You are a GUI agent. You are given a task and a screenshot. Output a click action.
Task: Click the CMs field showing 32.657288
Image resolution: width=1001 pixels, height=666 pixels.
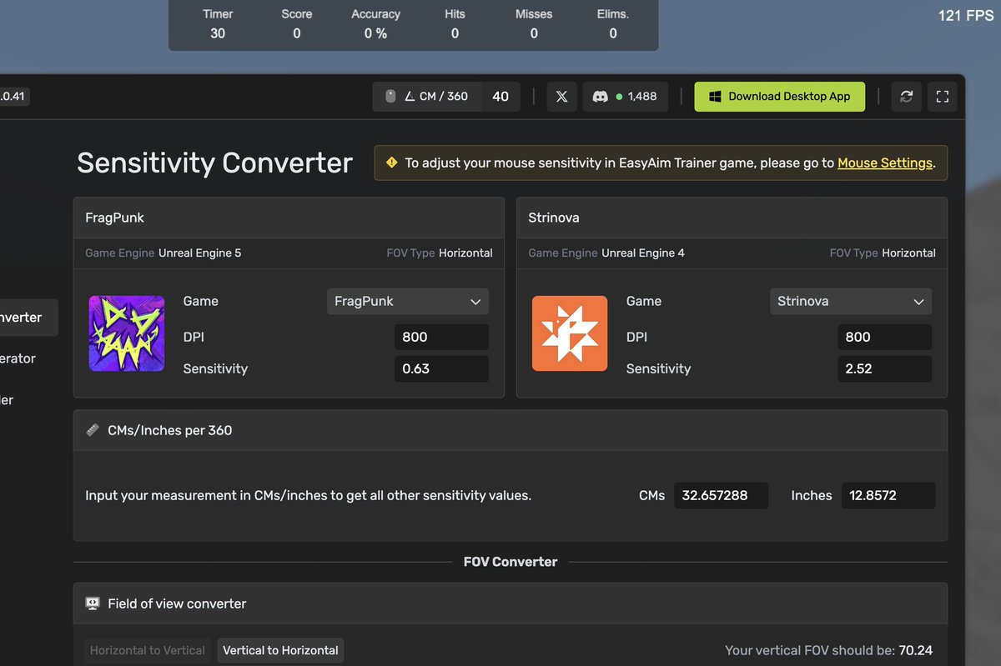click(721, 495)
